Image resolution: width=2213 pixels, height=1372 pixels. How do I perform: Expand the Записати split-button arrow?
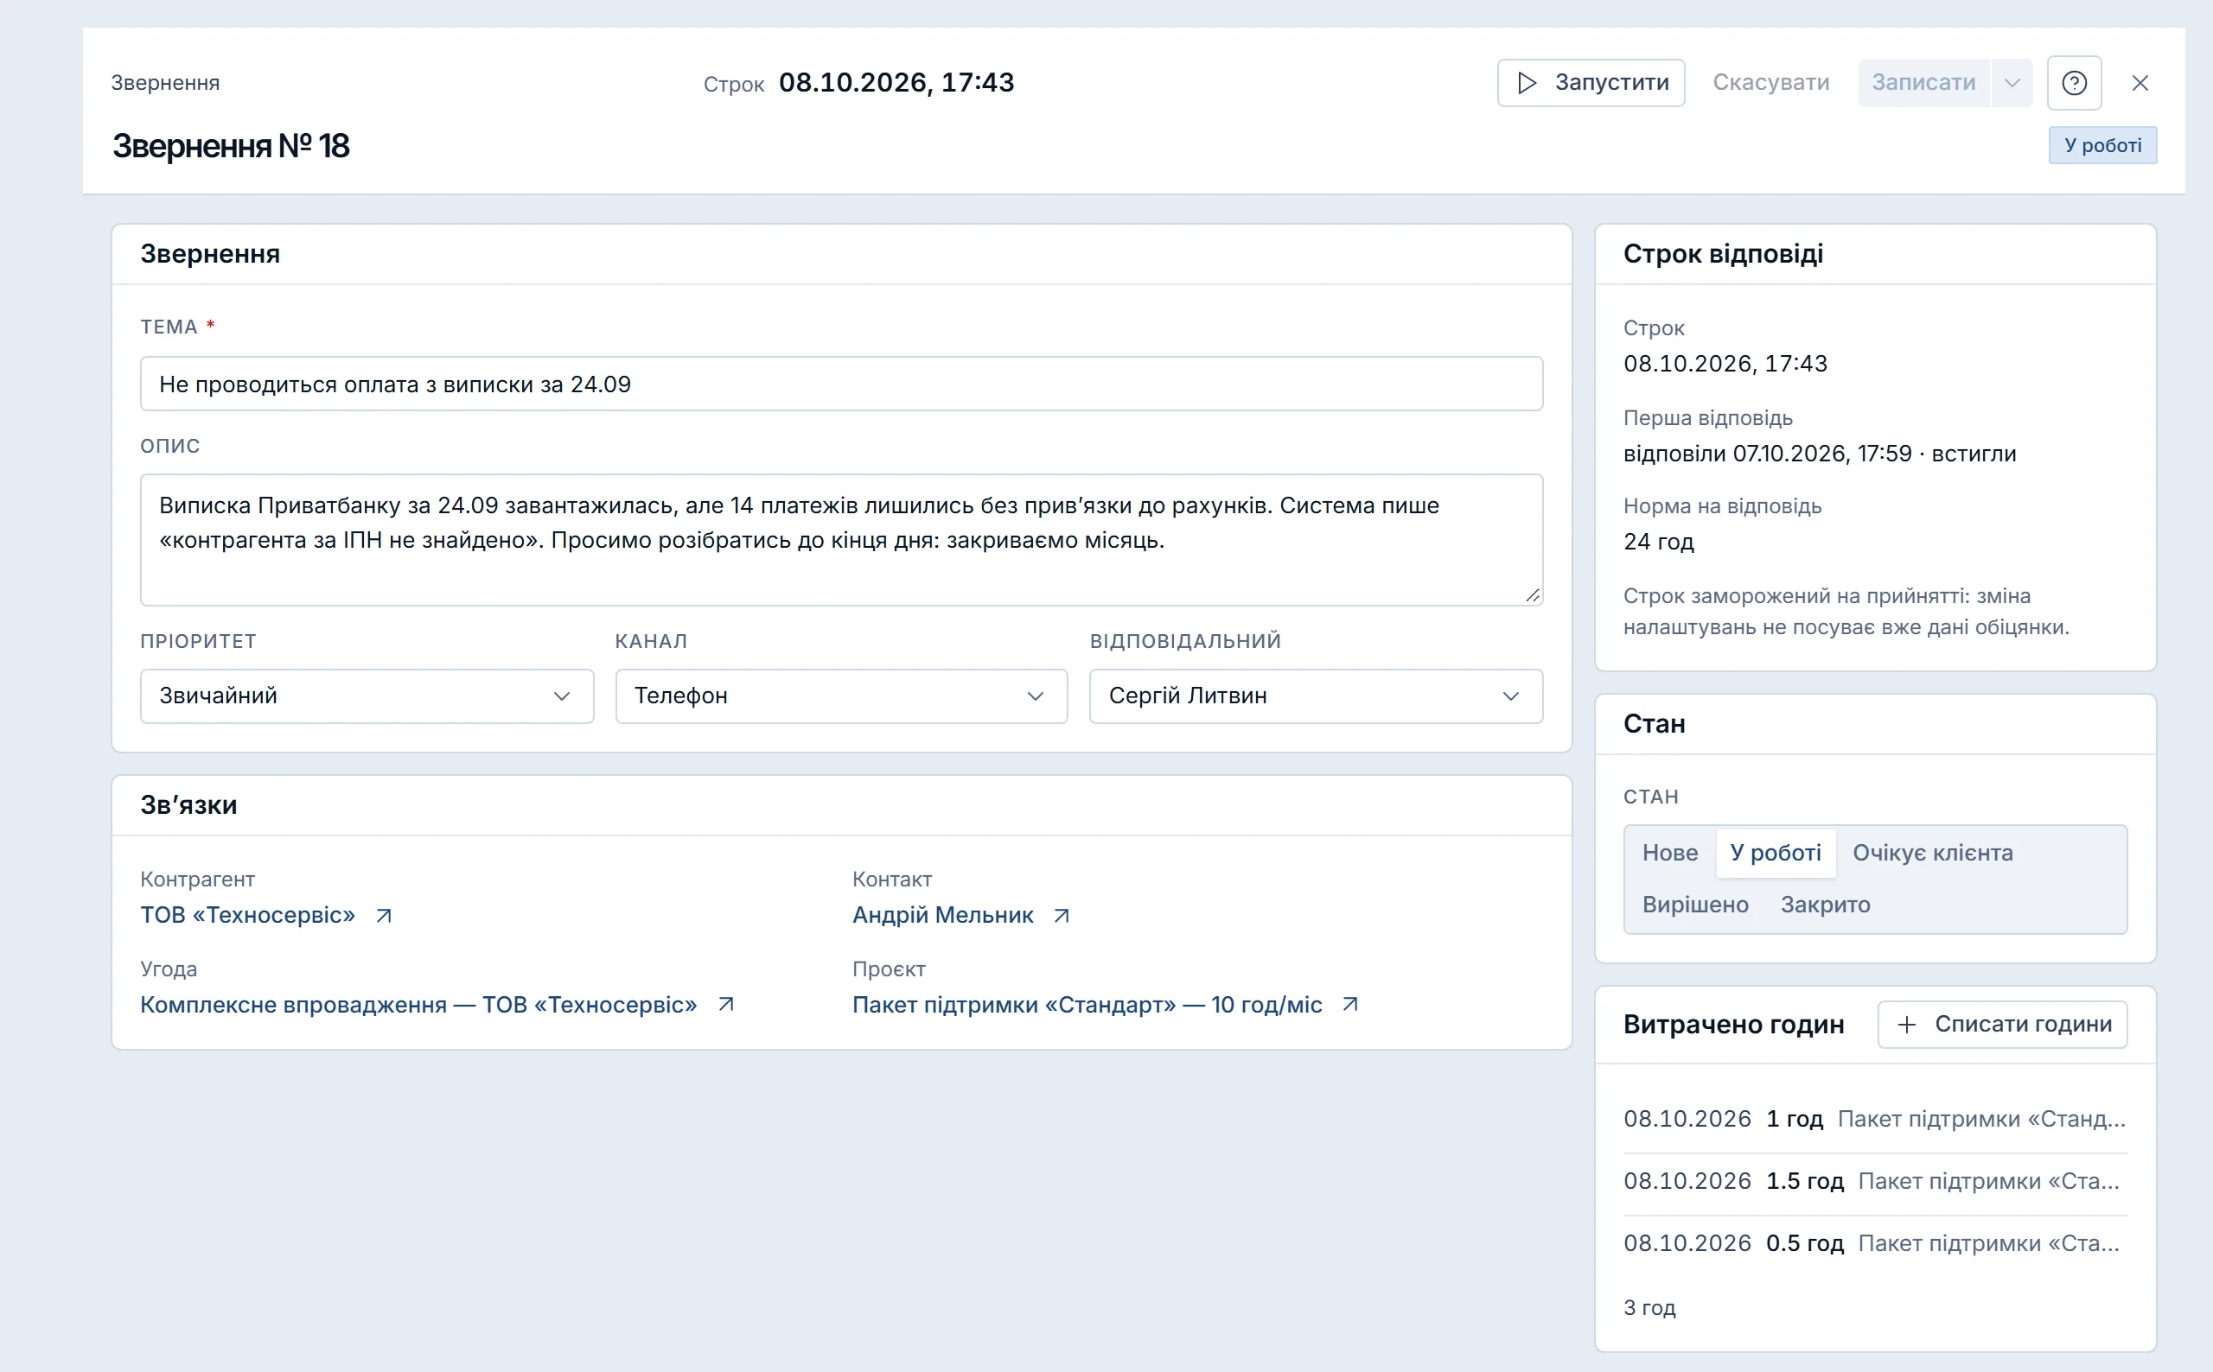pos(2012,83)
